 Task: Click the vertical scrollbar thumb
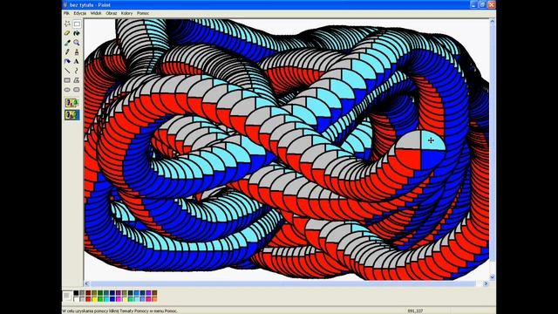click(x=492, y=142)
